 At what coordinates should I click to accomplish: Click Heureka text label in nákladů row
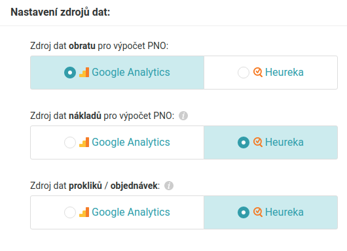click(284, 142)
